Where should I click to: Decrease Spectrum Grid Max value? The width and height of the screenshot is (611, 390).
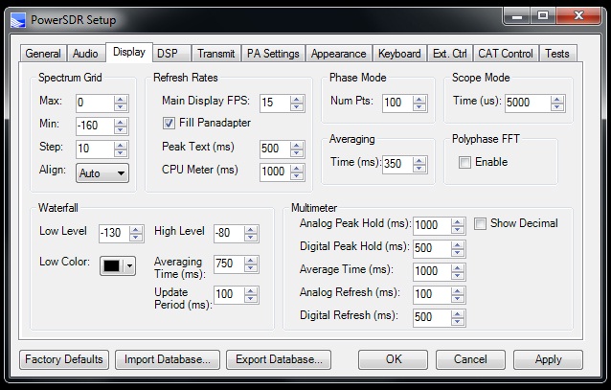coord(121,107)
